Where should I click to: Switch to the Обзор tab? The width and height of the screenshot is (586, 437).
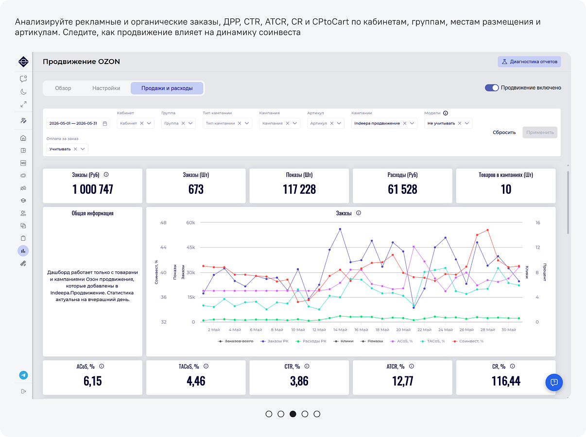click(63, 88)
